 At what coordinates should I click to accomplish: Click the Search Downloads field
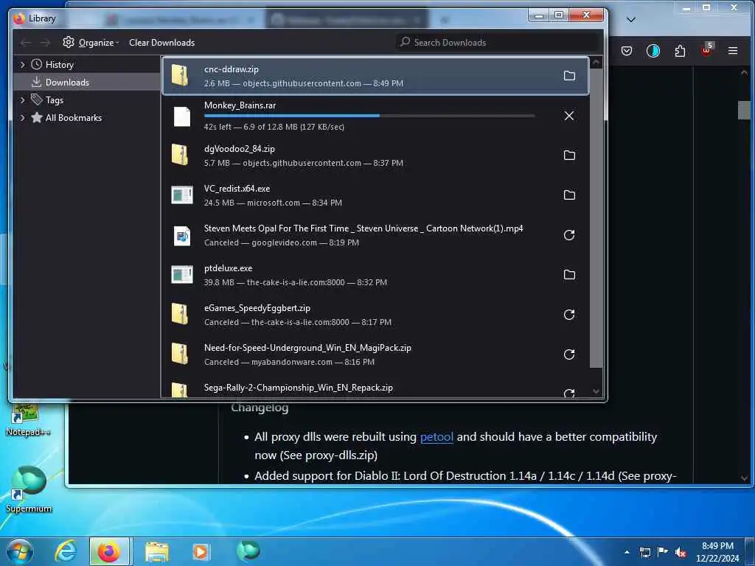click(498, 42)
